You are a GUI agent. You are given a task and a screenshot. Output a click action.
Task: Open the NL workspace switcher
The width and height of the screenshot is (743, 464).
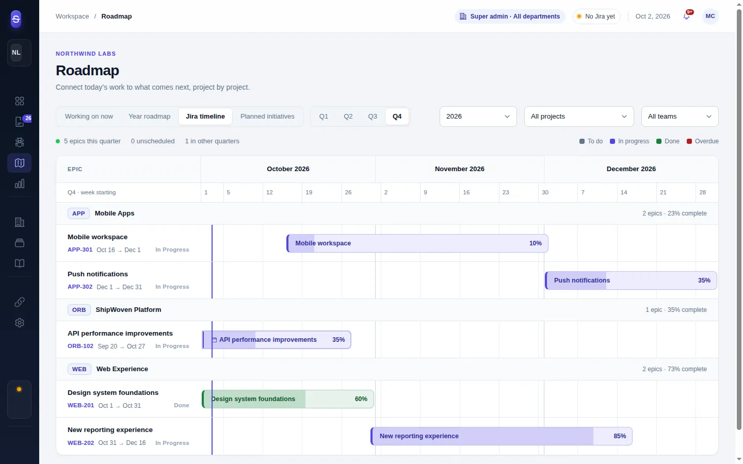[x=19, y=53]
